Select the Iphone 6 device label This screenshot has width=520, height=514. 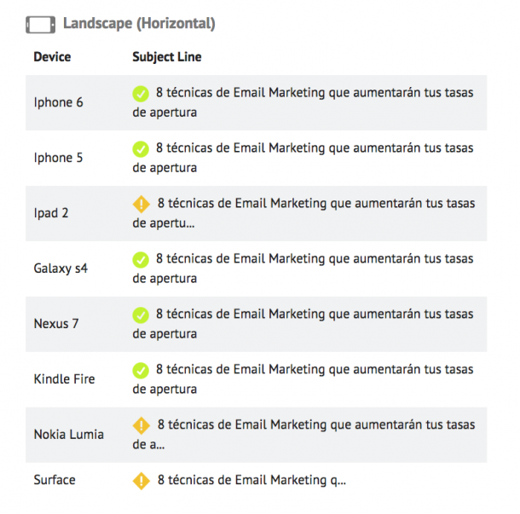[59, 102]
